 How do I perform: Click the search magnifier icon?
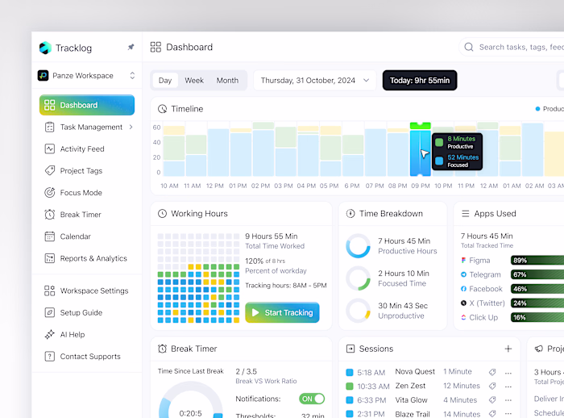tap(469, 47)
